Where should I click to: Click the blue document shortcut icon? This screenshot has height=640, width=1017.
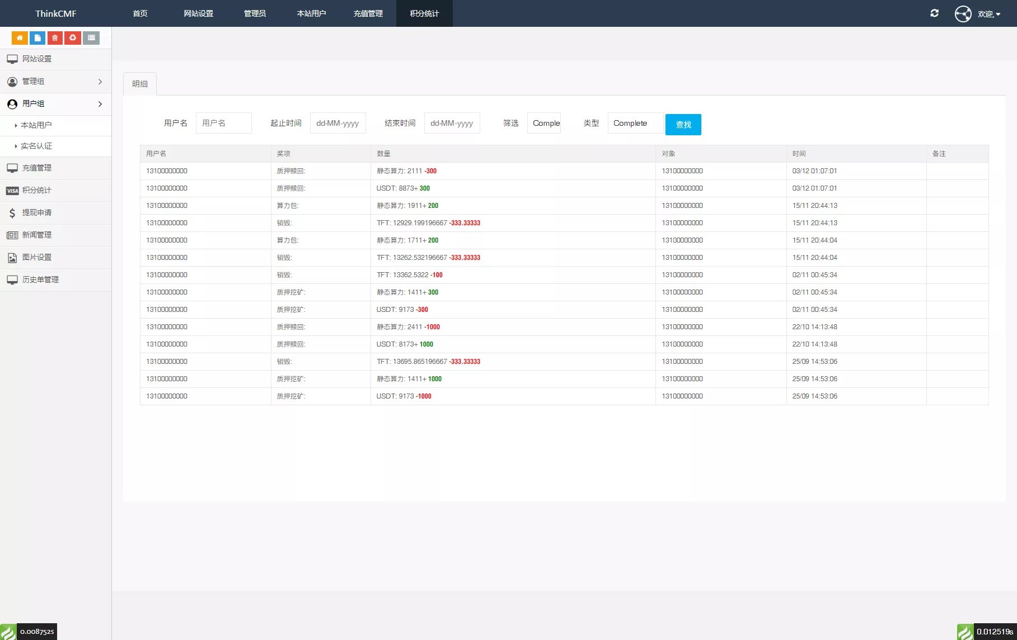[x=38, y=38]
